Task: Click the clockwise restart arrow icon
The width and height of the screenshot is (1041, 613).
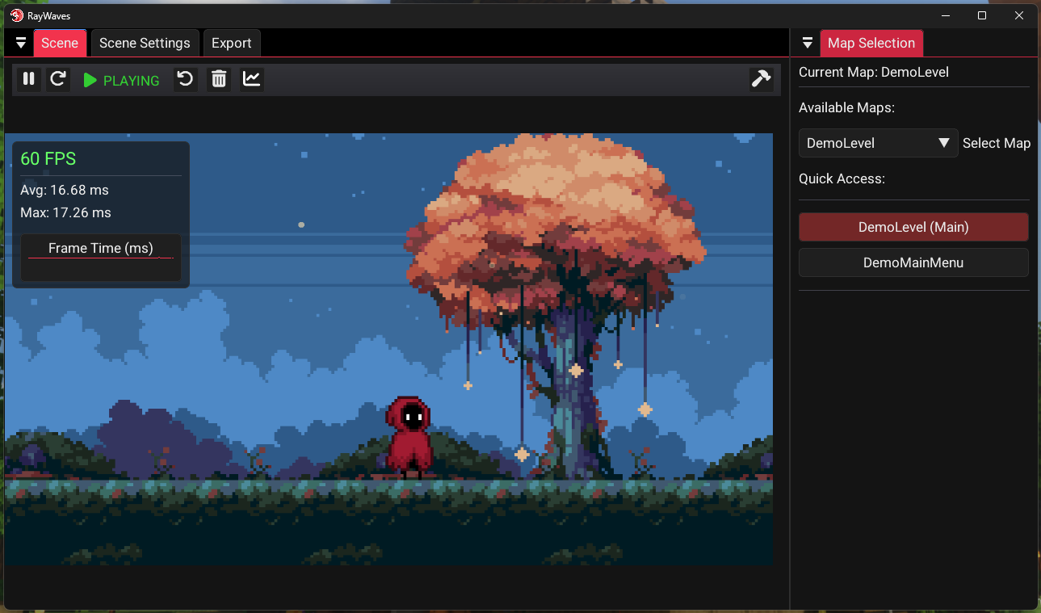Action: (x=57, y=79)
